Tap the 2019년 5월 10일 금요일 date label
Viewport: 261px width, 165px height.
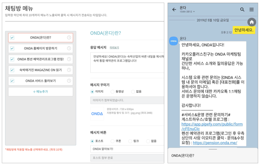pyautogui.click(x=213, y=20)
